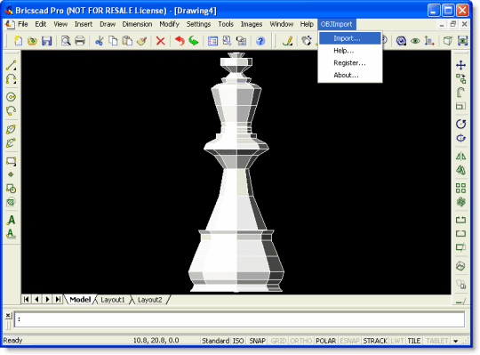Click the Properties panel icon in toolbar
The height and width of the screenshot is (355, 480).
tap(212, 41)
